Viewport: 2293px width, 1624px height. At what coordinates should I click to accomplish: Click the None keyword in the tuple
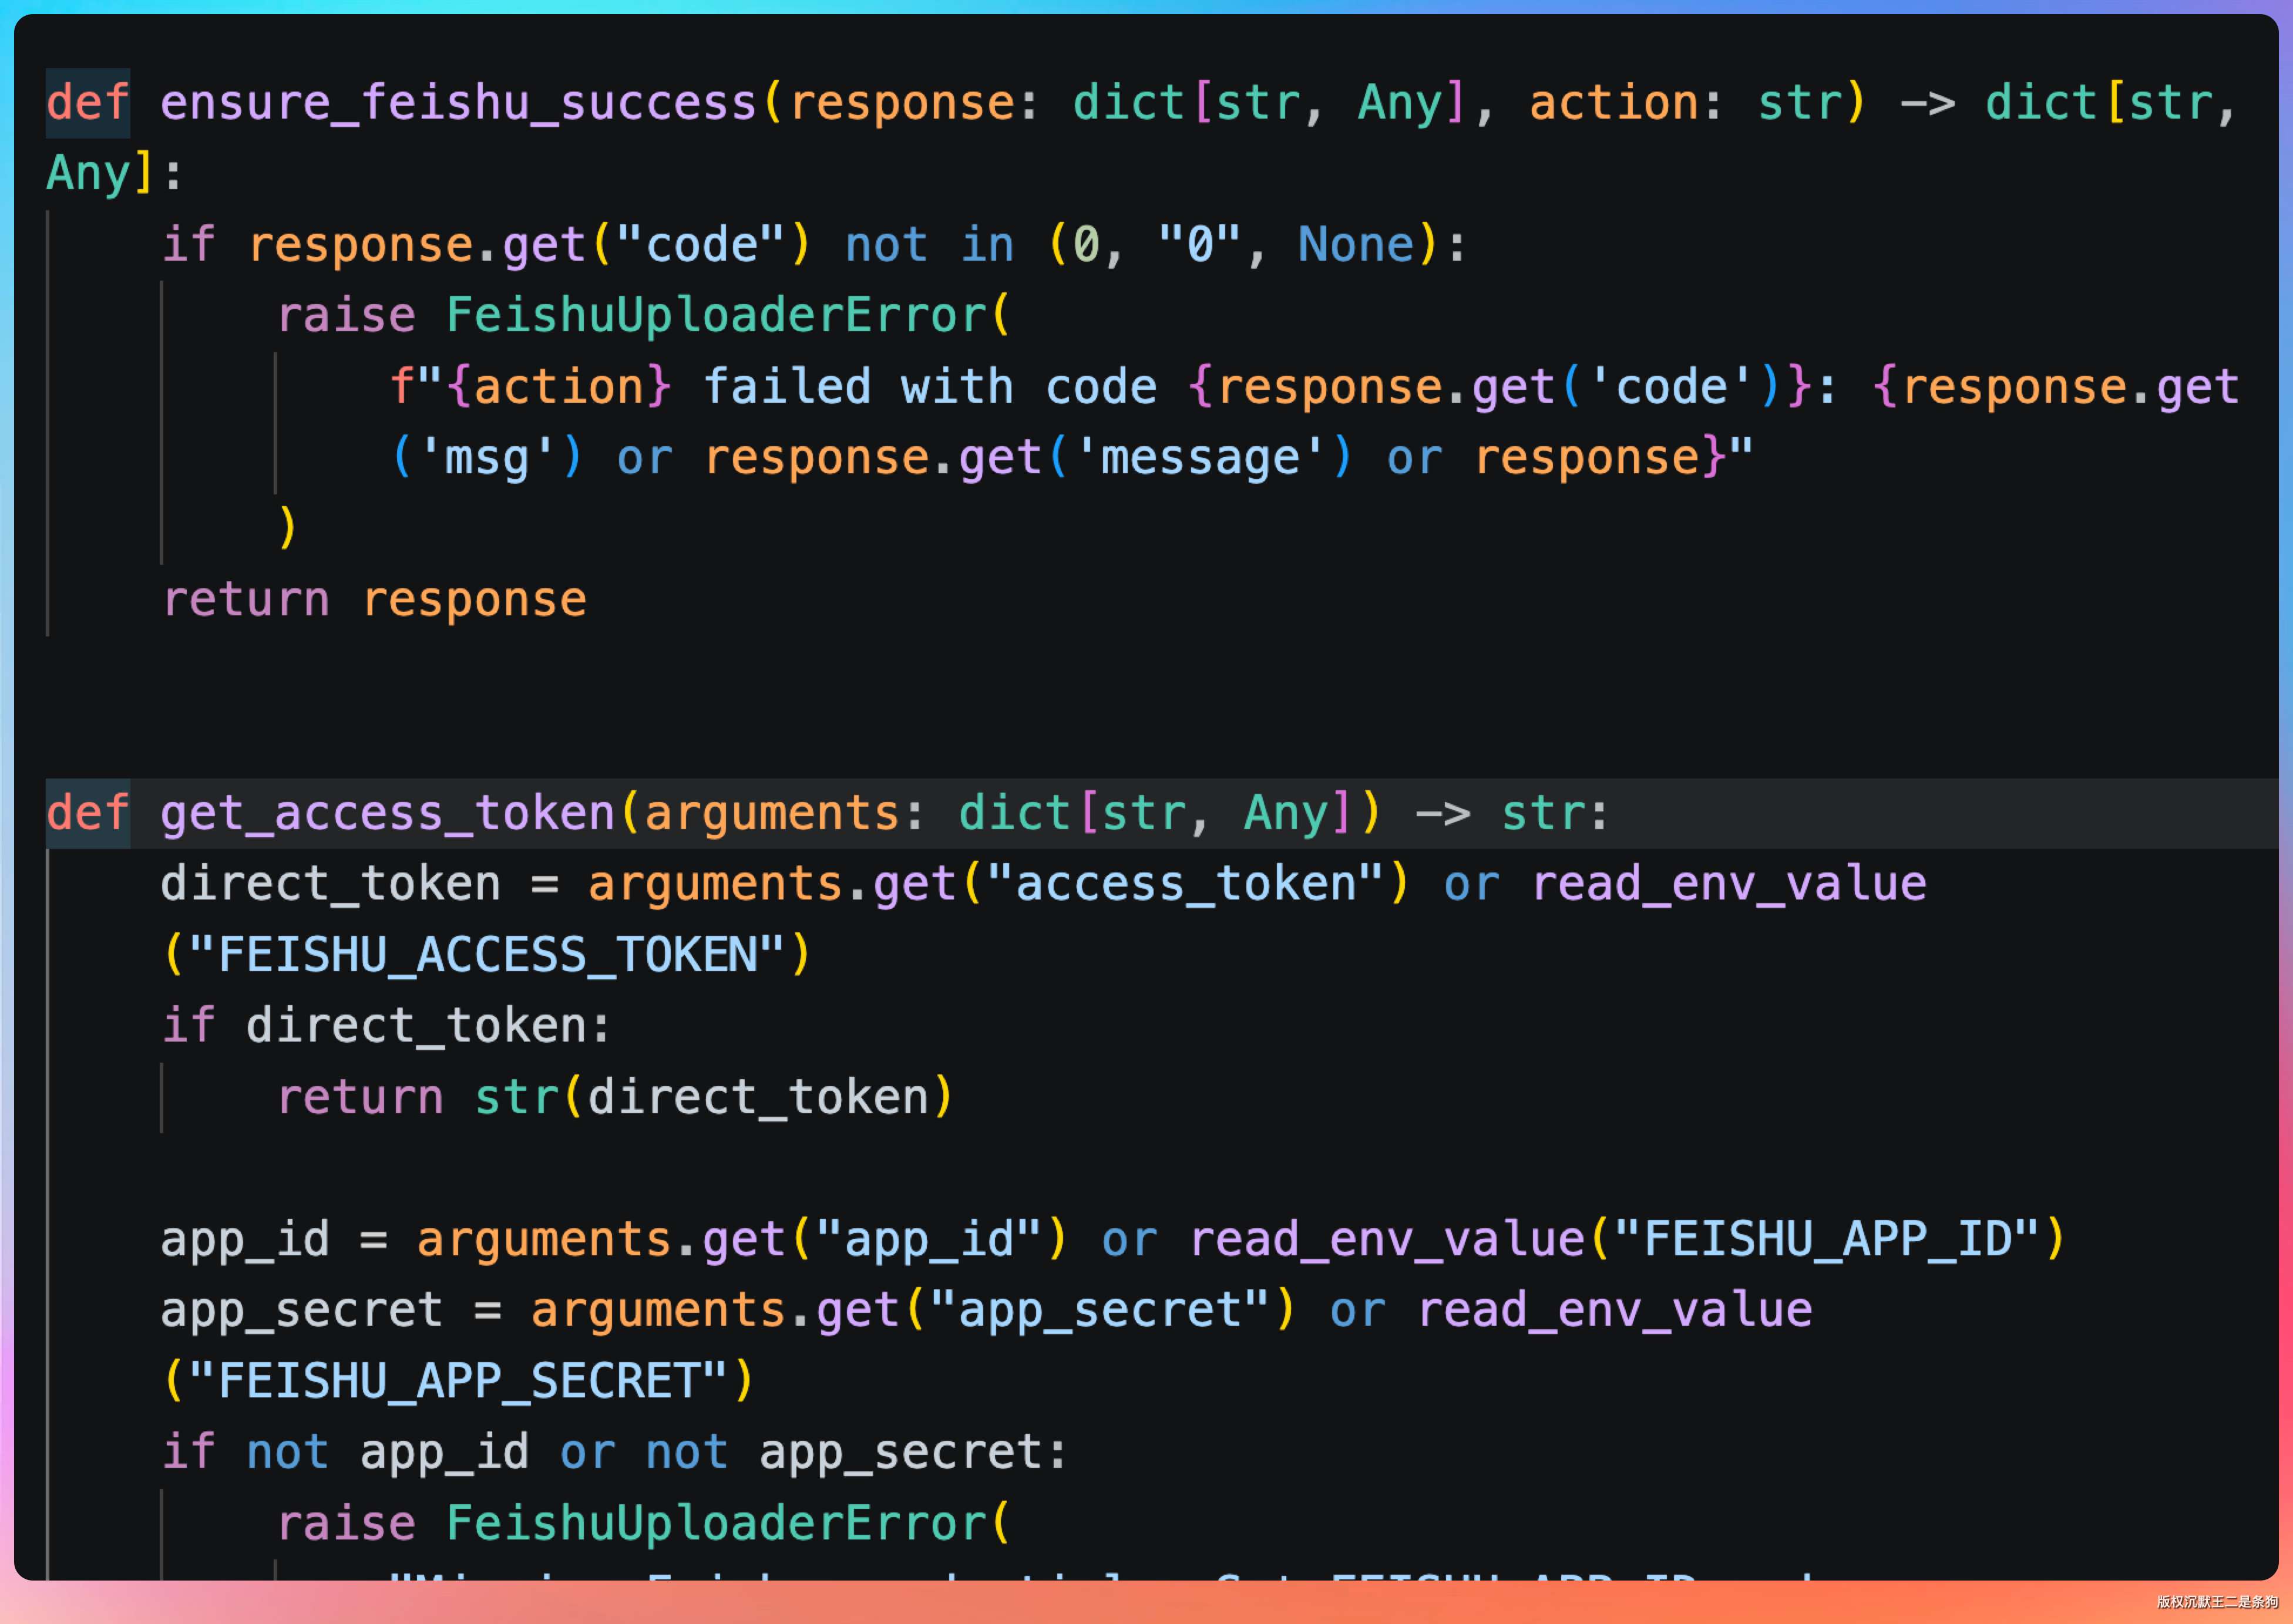point(1356,245)
